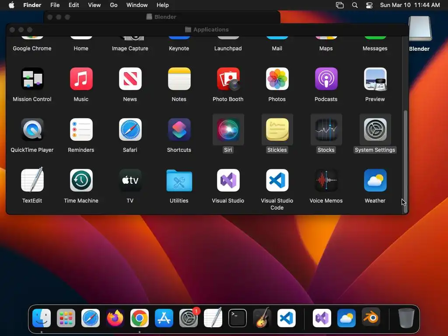Viewport: 448px width, 336px height.
Task: Open System Settings from the Dock
Action: (x=189, y=318)
